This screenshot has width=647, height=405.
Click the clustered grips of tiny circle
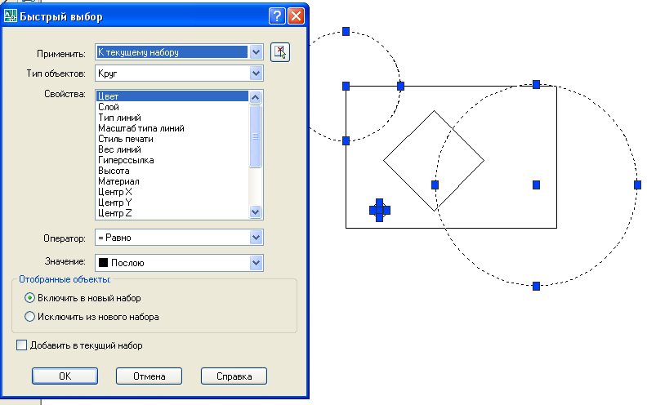pyautogui.click(x=380, y=211)
